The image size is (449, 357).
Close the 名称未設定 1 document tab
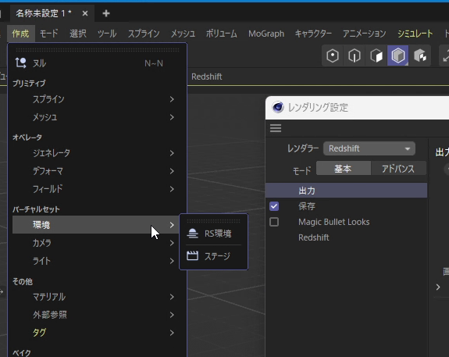pyautogui.click(x=85, y=13)
